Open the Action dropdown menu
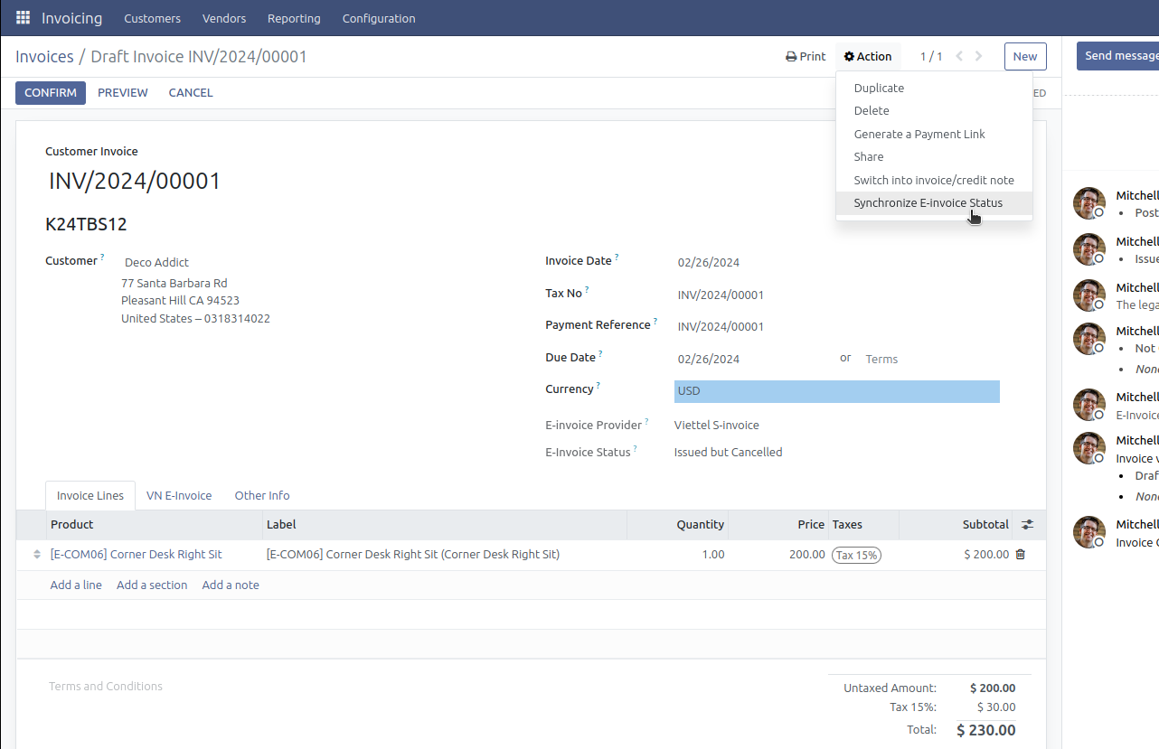The height and width of the screenshot is (749, 1159). click(x=868, y=56)
